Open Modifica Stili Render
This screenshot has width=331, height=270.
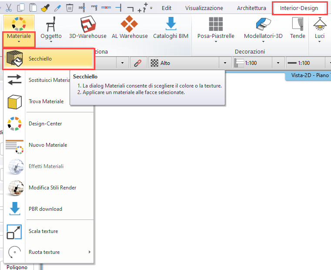(x=49, y=188)
